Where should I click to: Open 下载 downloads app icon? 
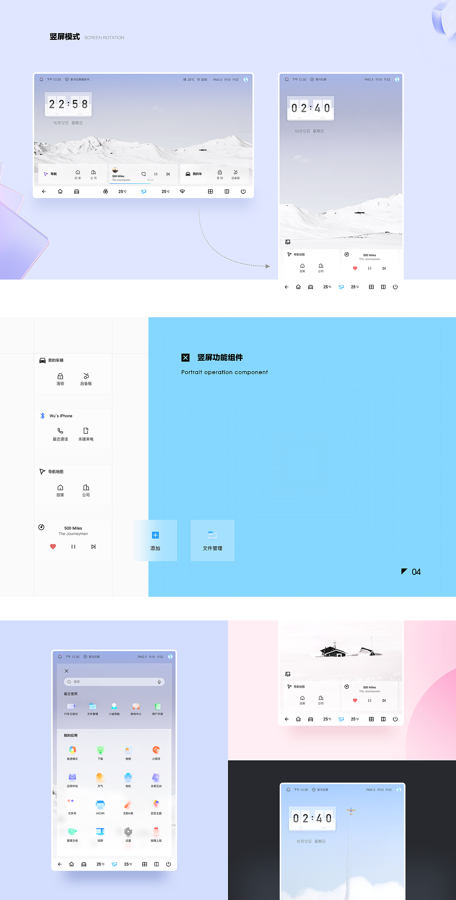pyautogui.click(x=100, y=753)
